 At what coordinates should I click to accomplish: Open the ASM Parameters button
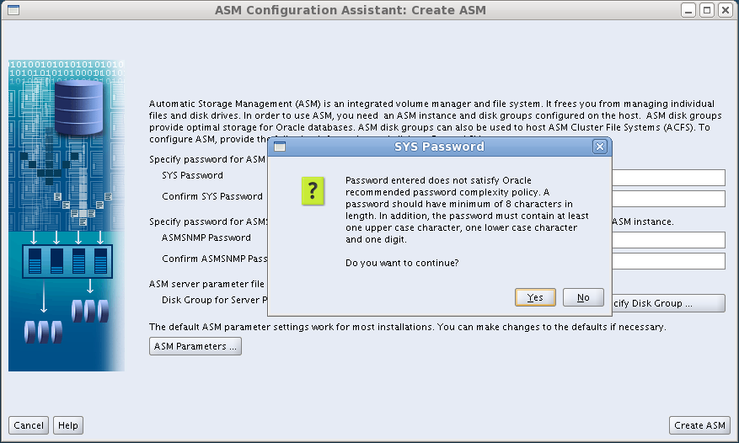point(195,346)
